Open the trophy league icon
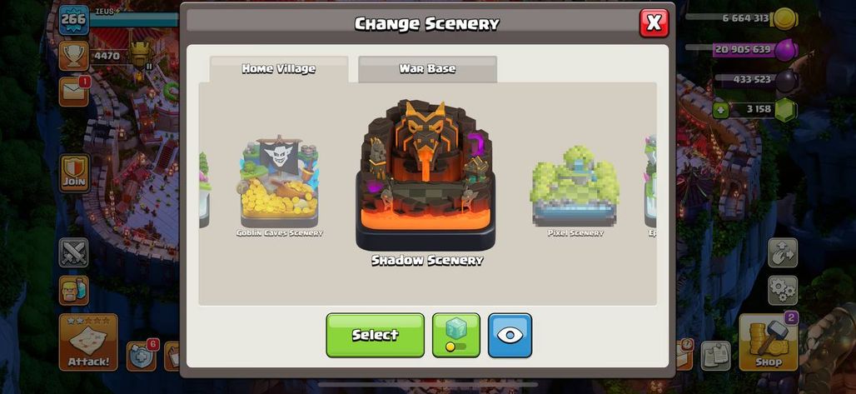 [74, 56]
